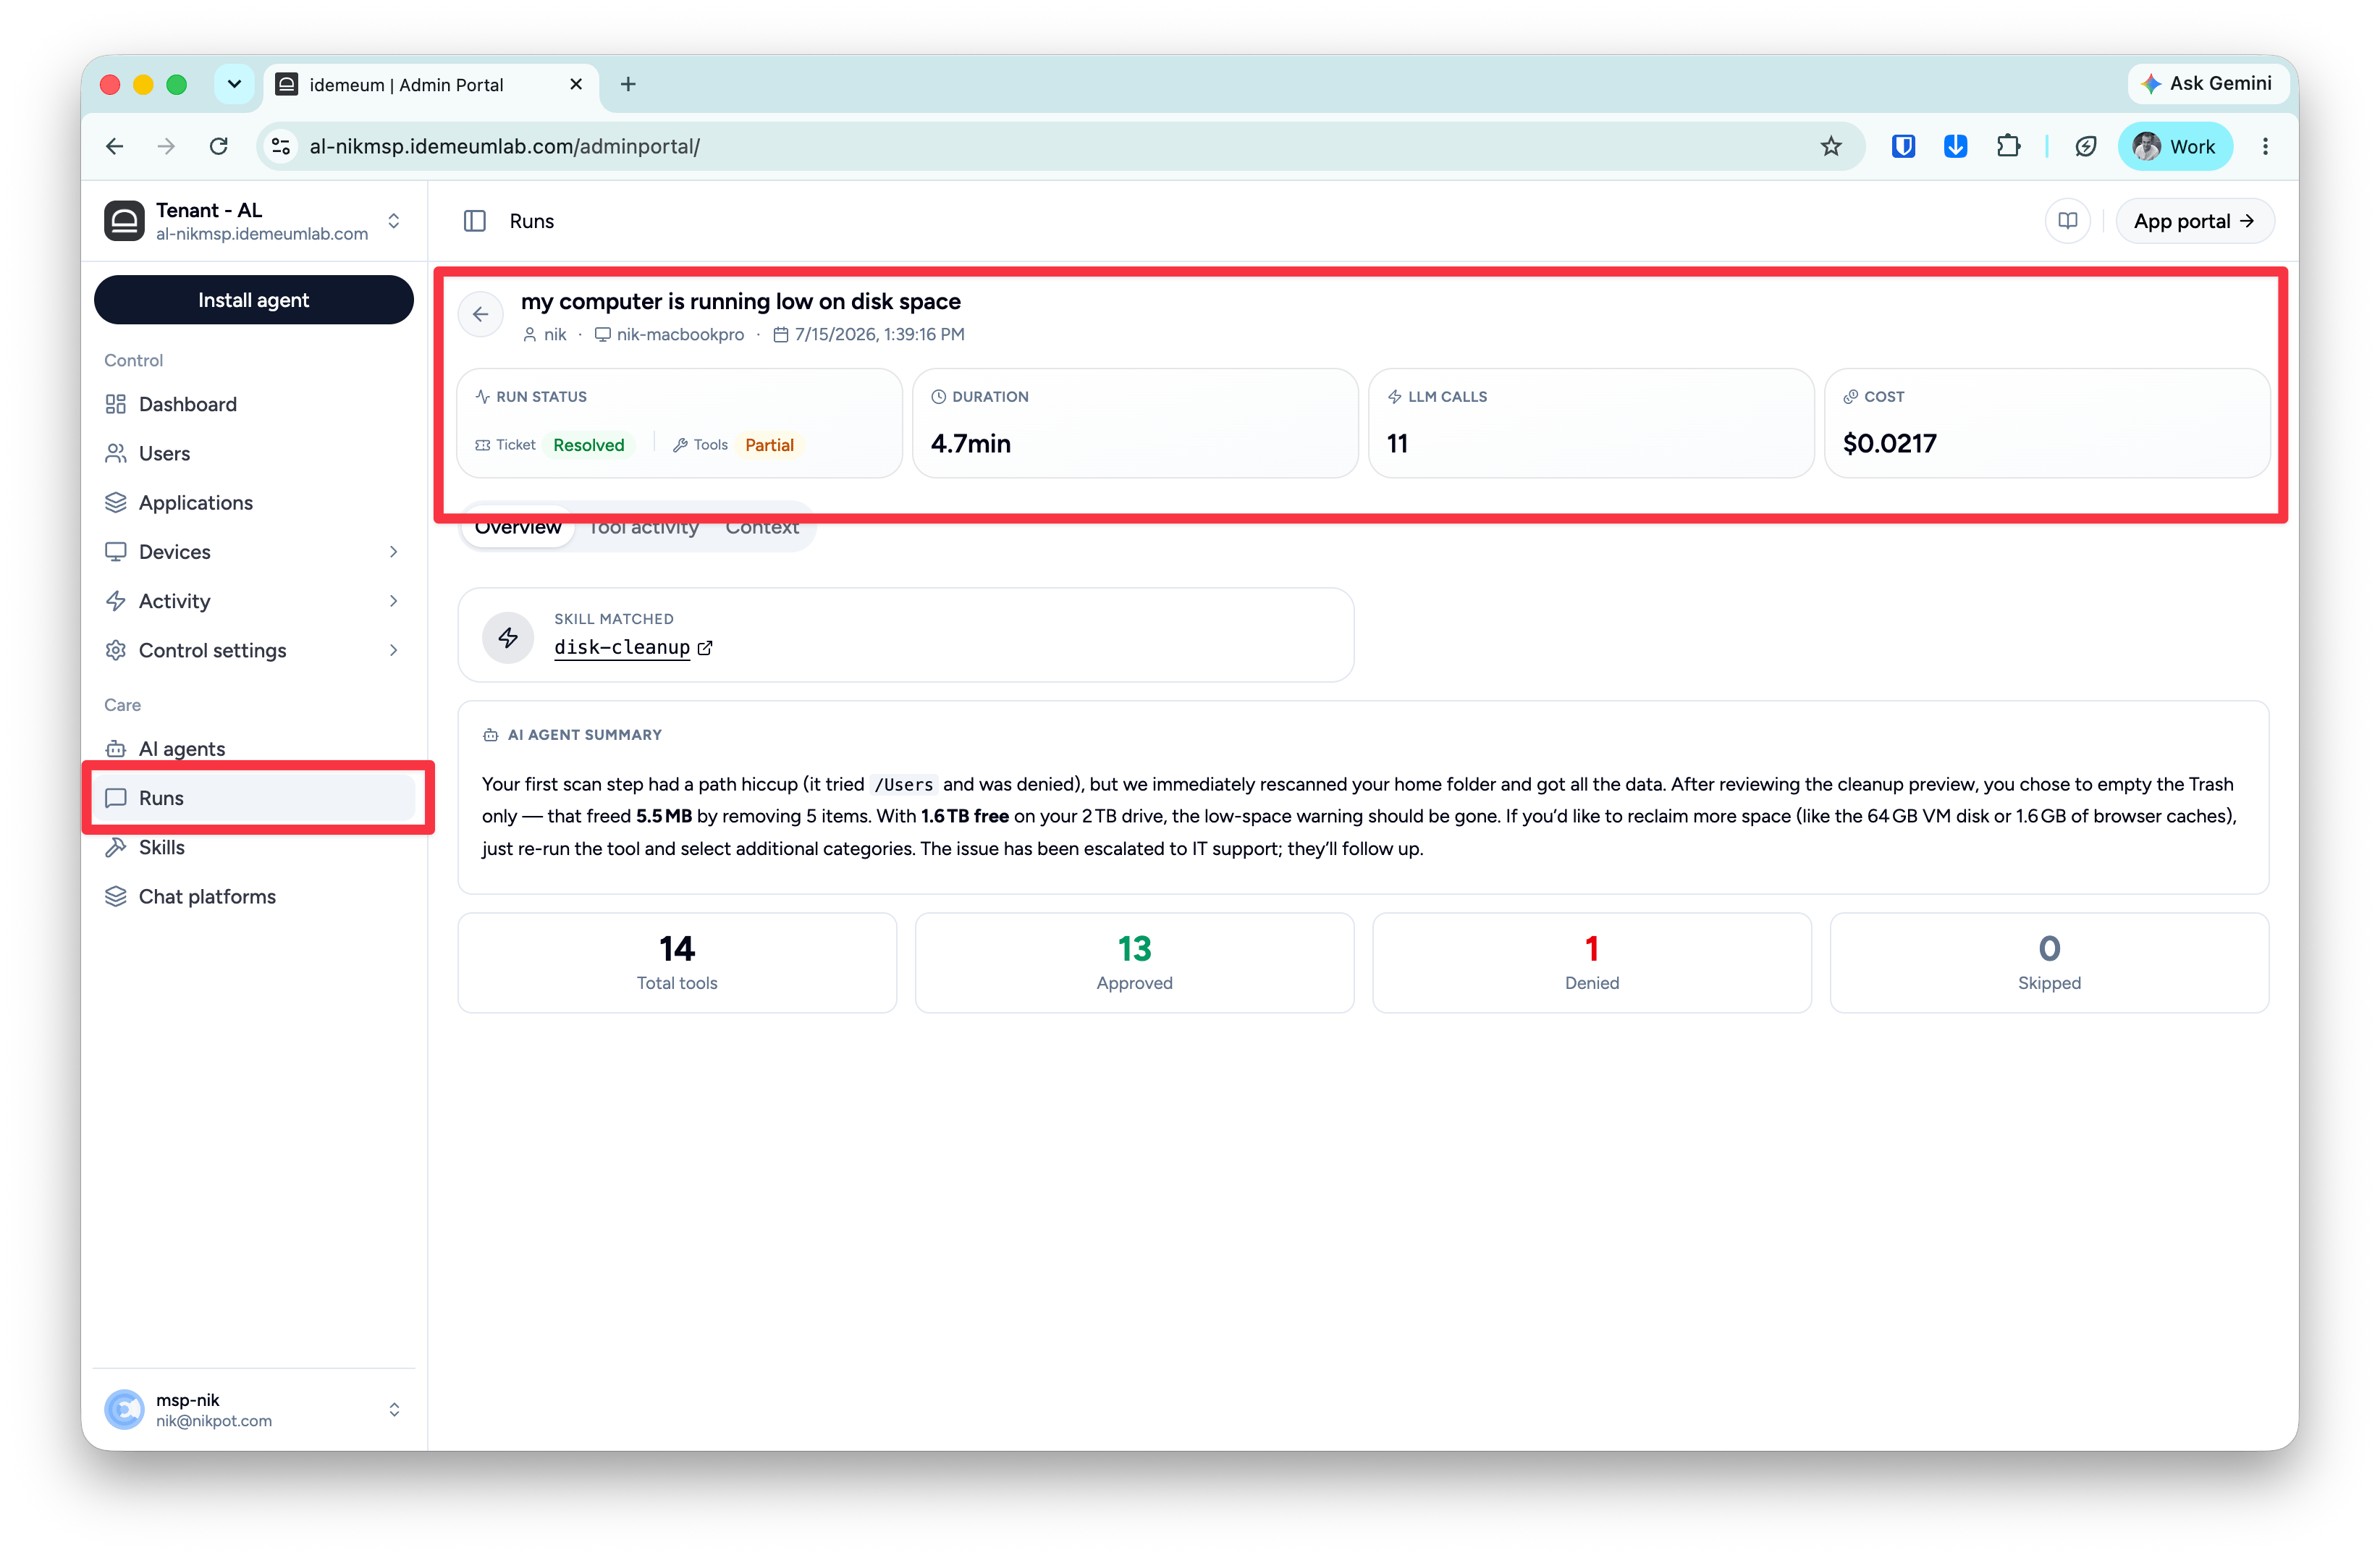2380x1558 pixels.
Task: Open the msp-nik account menu dropdown
Action: 394,1409
